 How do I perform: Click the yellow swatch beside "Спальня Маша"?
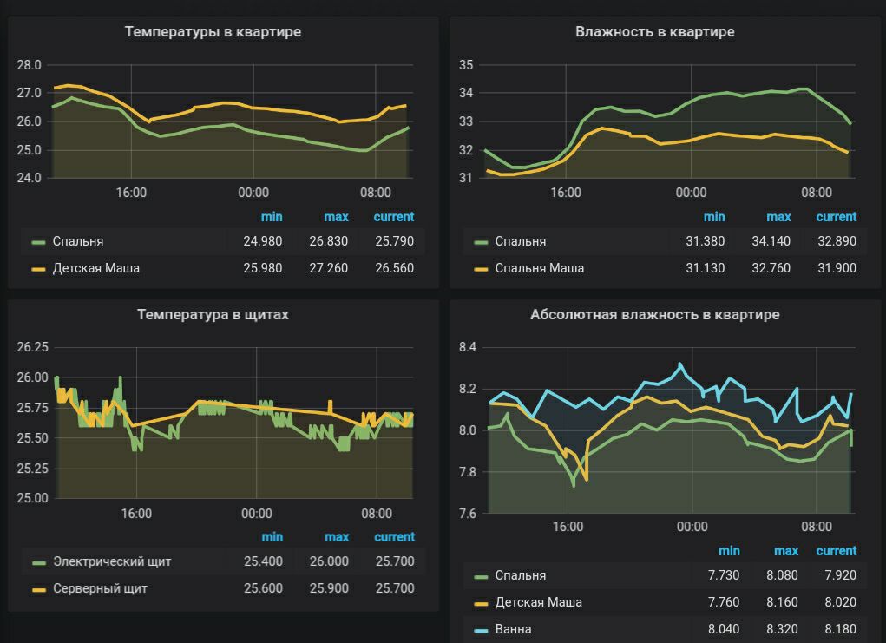[482, 269]
